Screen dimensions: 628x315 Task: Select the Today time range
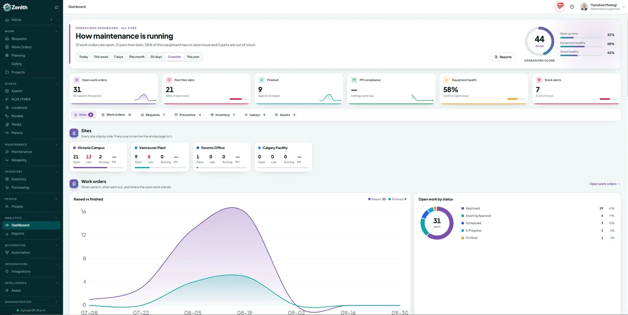[84, 57]
